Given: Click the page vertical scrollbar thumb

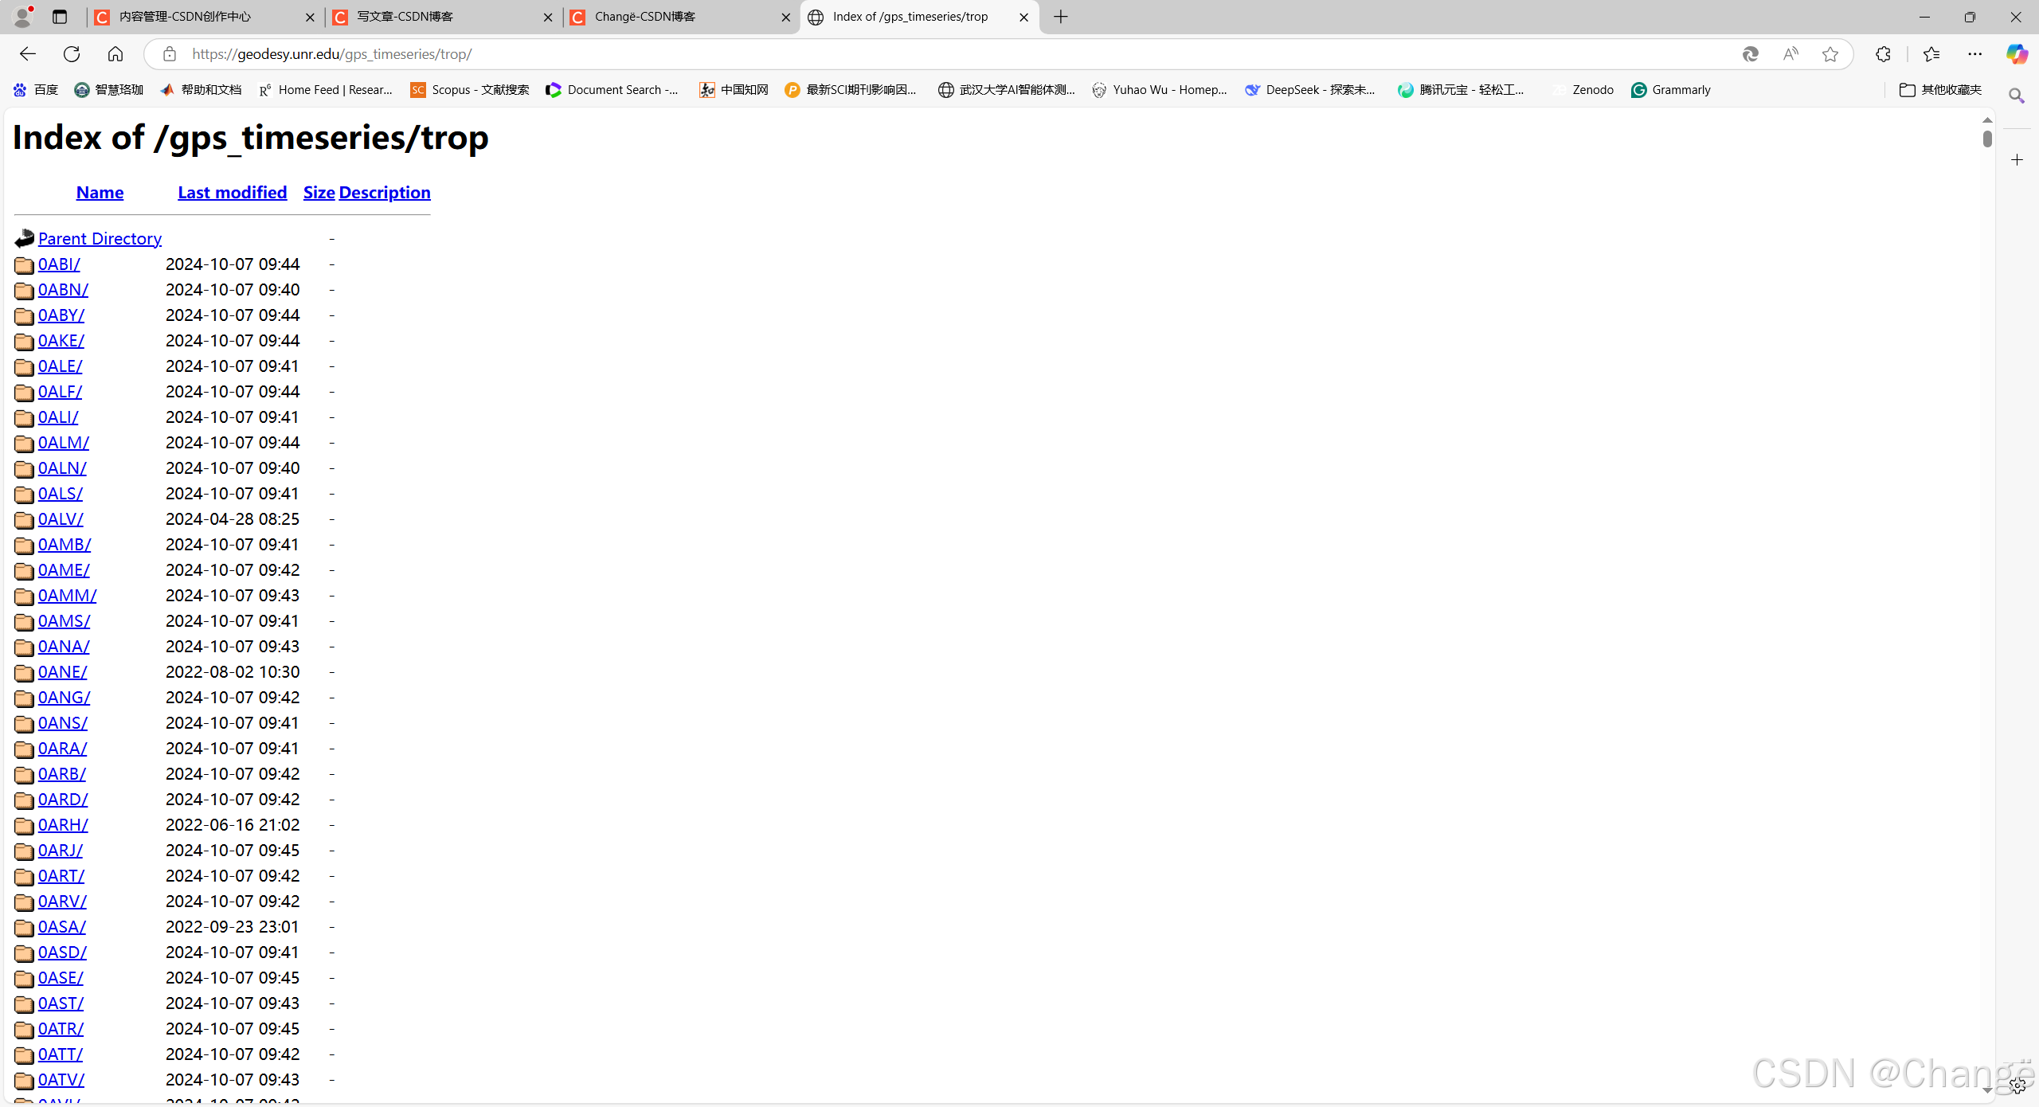Looking at the screenshot, I should (x=1987, y=139).
